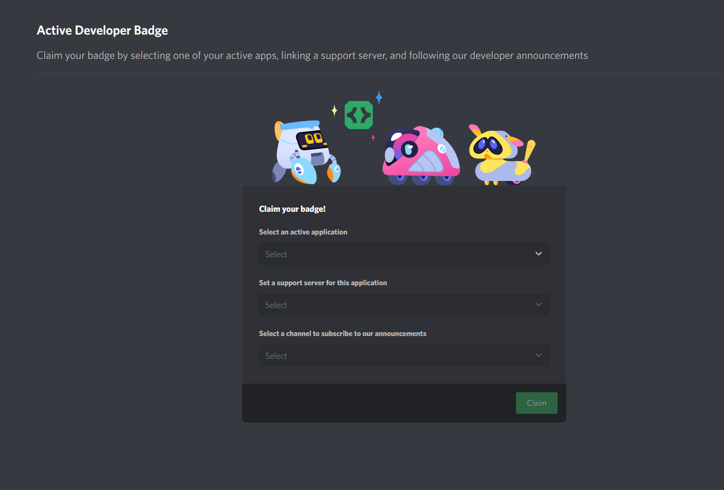724x490 pixels.
Task: Click the blue sparkle star above badge
Action: (379, 98)
